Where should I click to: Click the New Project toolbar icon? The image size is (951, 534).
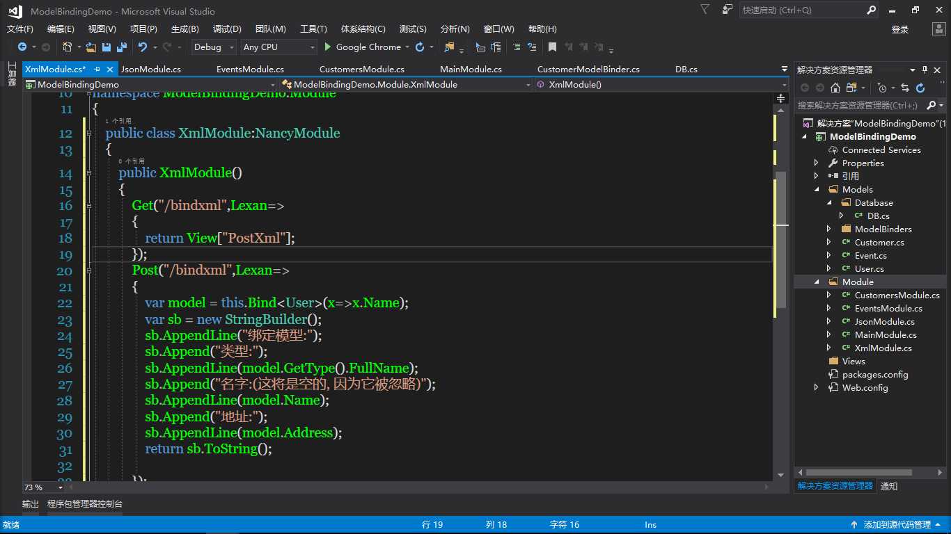[68, 47]
